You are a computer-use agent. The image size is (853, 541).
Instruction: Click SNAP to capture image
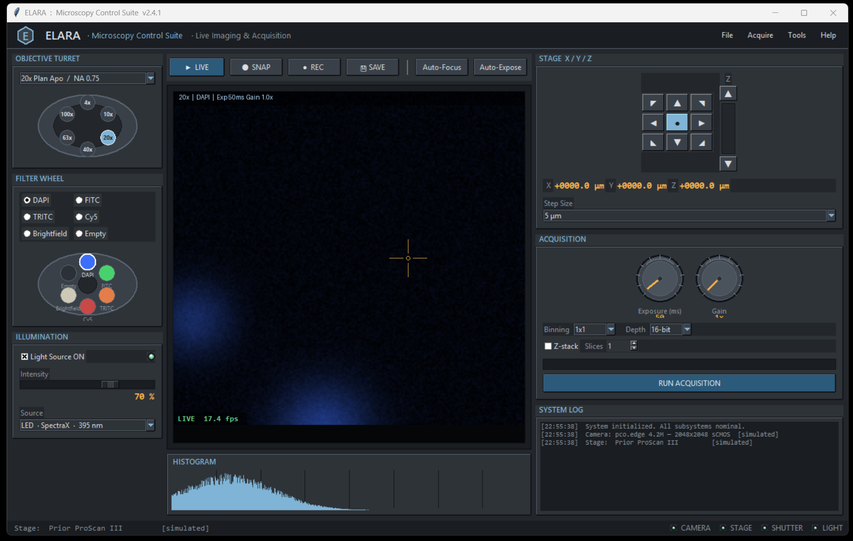[x=256, y=67]
